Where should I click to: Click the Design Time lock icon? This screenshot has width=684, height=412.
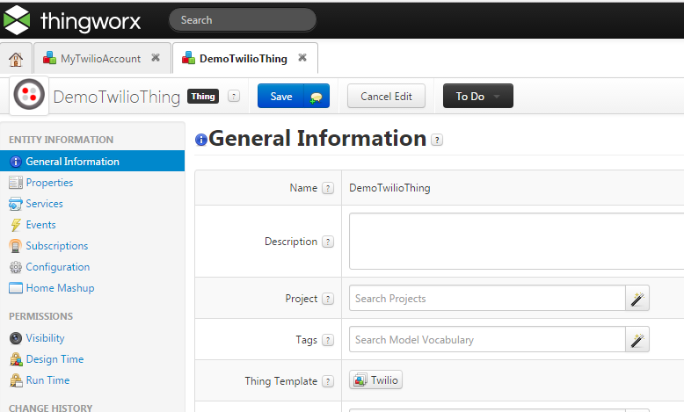16,358
